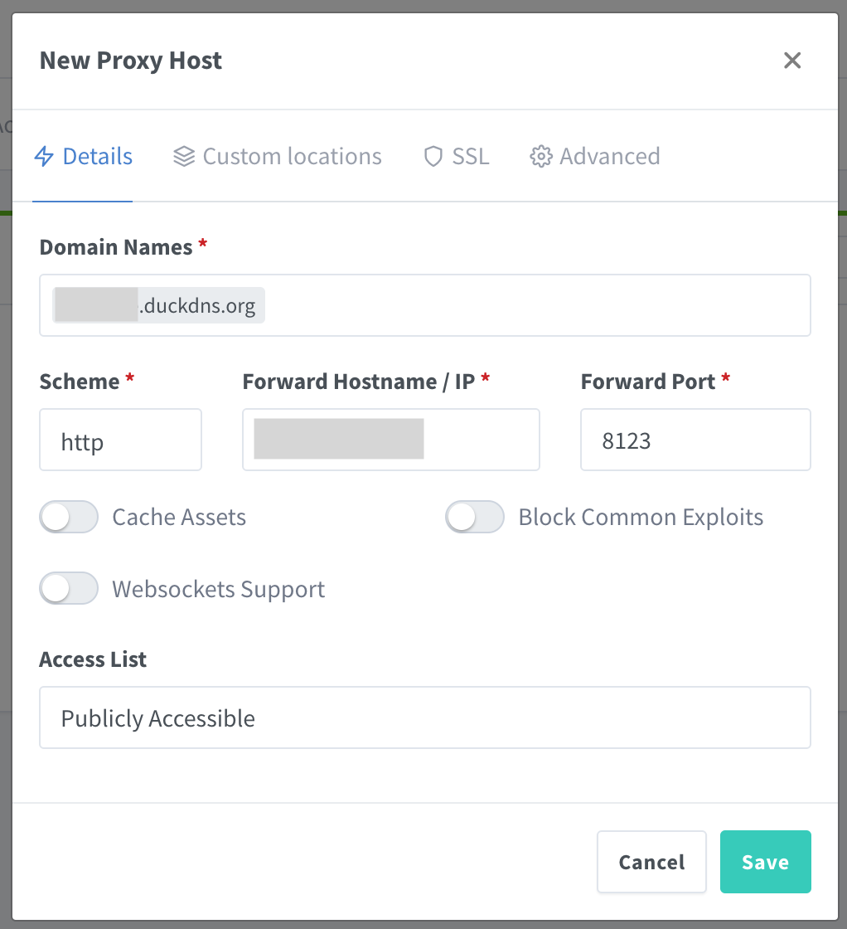847x929 pixels.
Task: Click the Forward Port field showing 8123
Action: coord(695,440)
